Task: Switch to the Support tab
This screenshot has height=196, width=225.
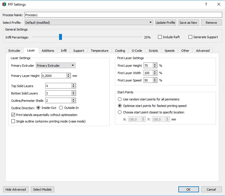Action: click(79, 51)
